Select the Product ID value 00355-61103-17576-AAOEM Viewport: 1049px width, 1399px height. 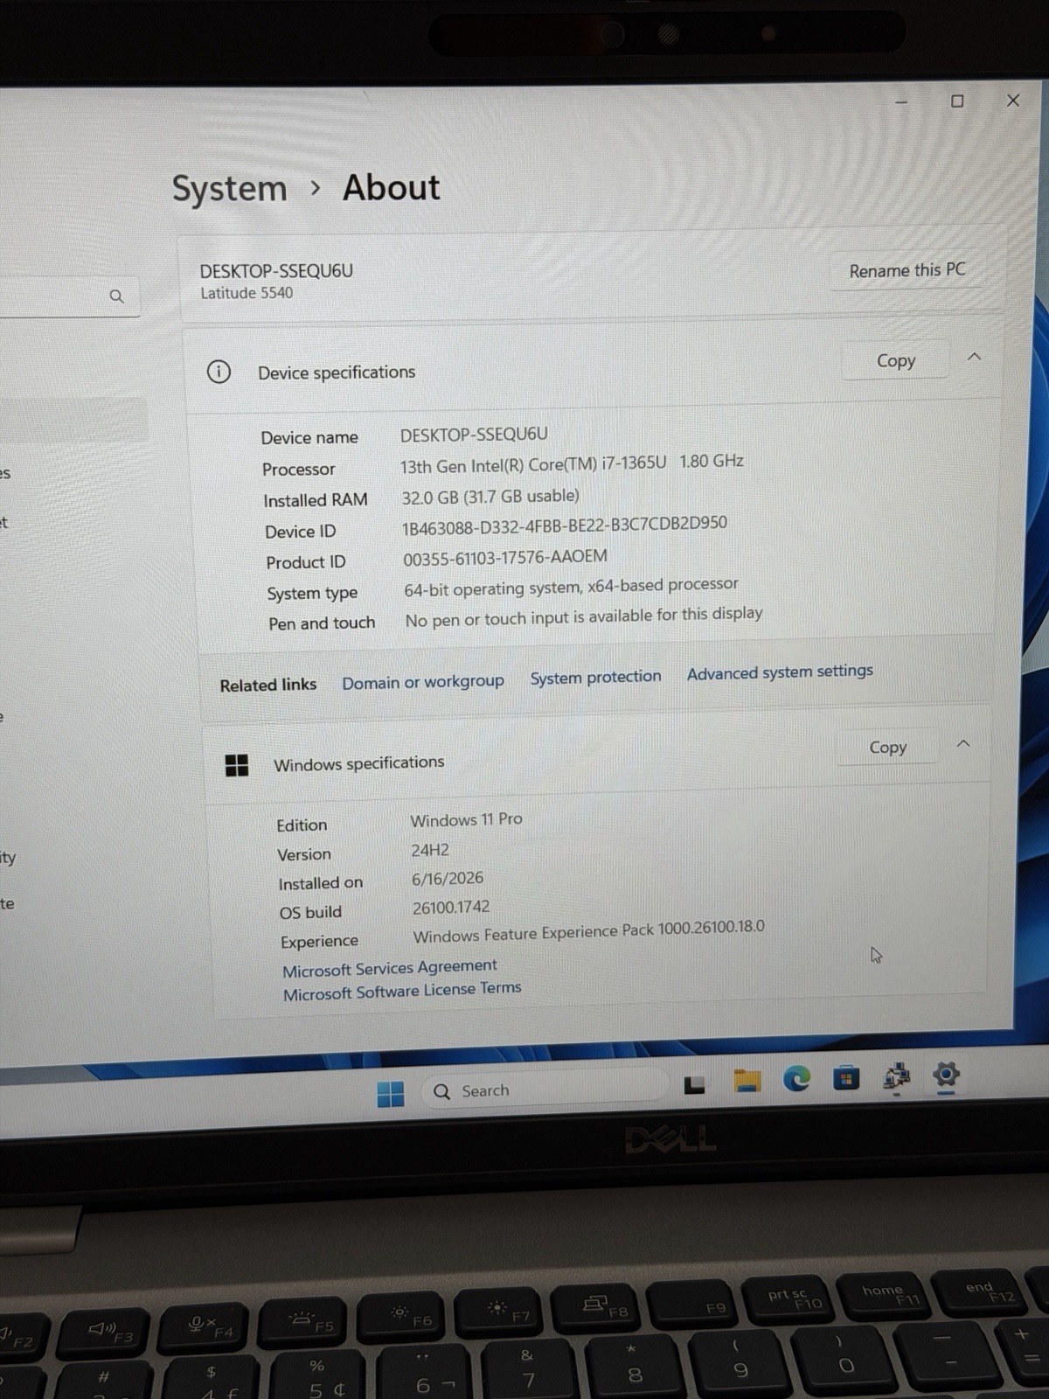coord(504,557)
